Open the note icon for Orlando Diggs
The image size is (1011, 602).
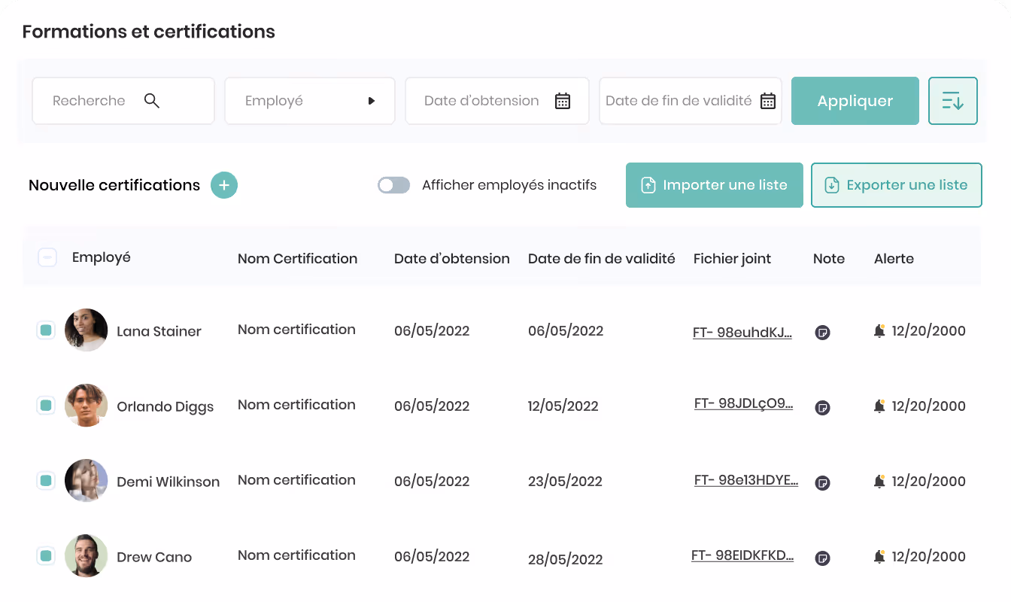pos(823,407)
